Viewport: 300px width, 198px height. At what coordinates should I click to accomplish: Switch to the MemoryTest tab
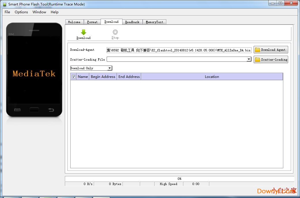click(154, 22)
